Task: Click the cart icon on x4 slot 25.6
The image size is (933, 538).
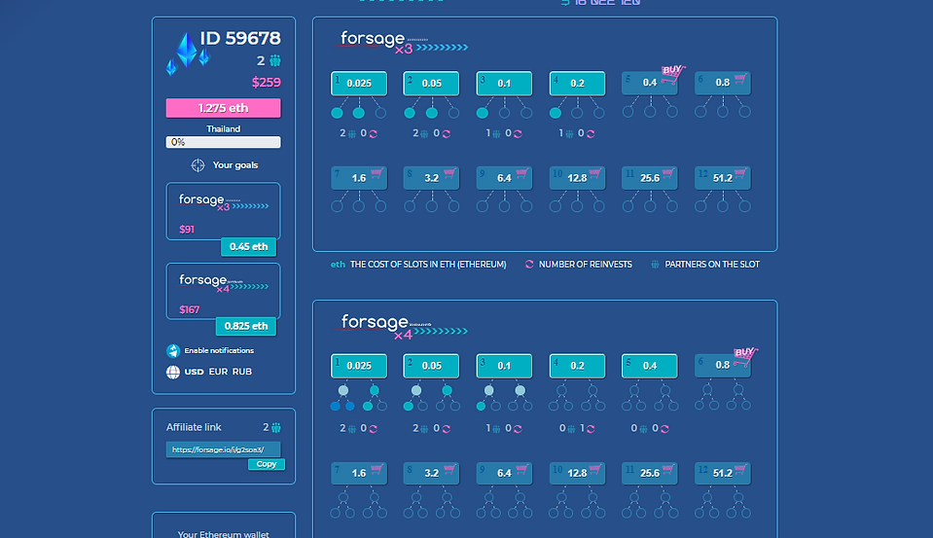Action: click(x=667, y=469)
